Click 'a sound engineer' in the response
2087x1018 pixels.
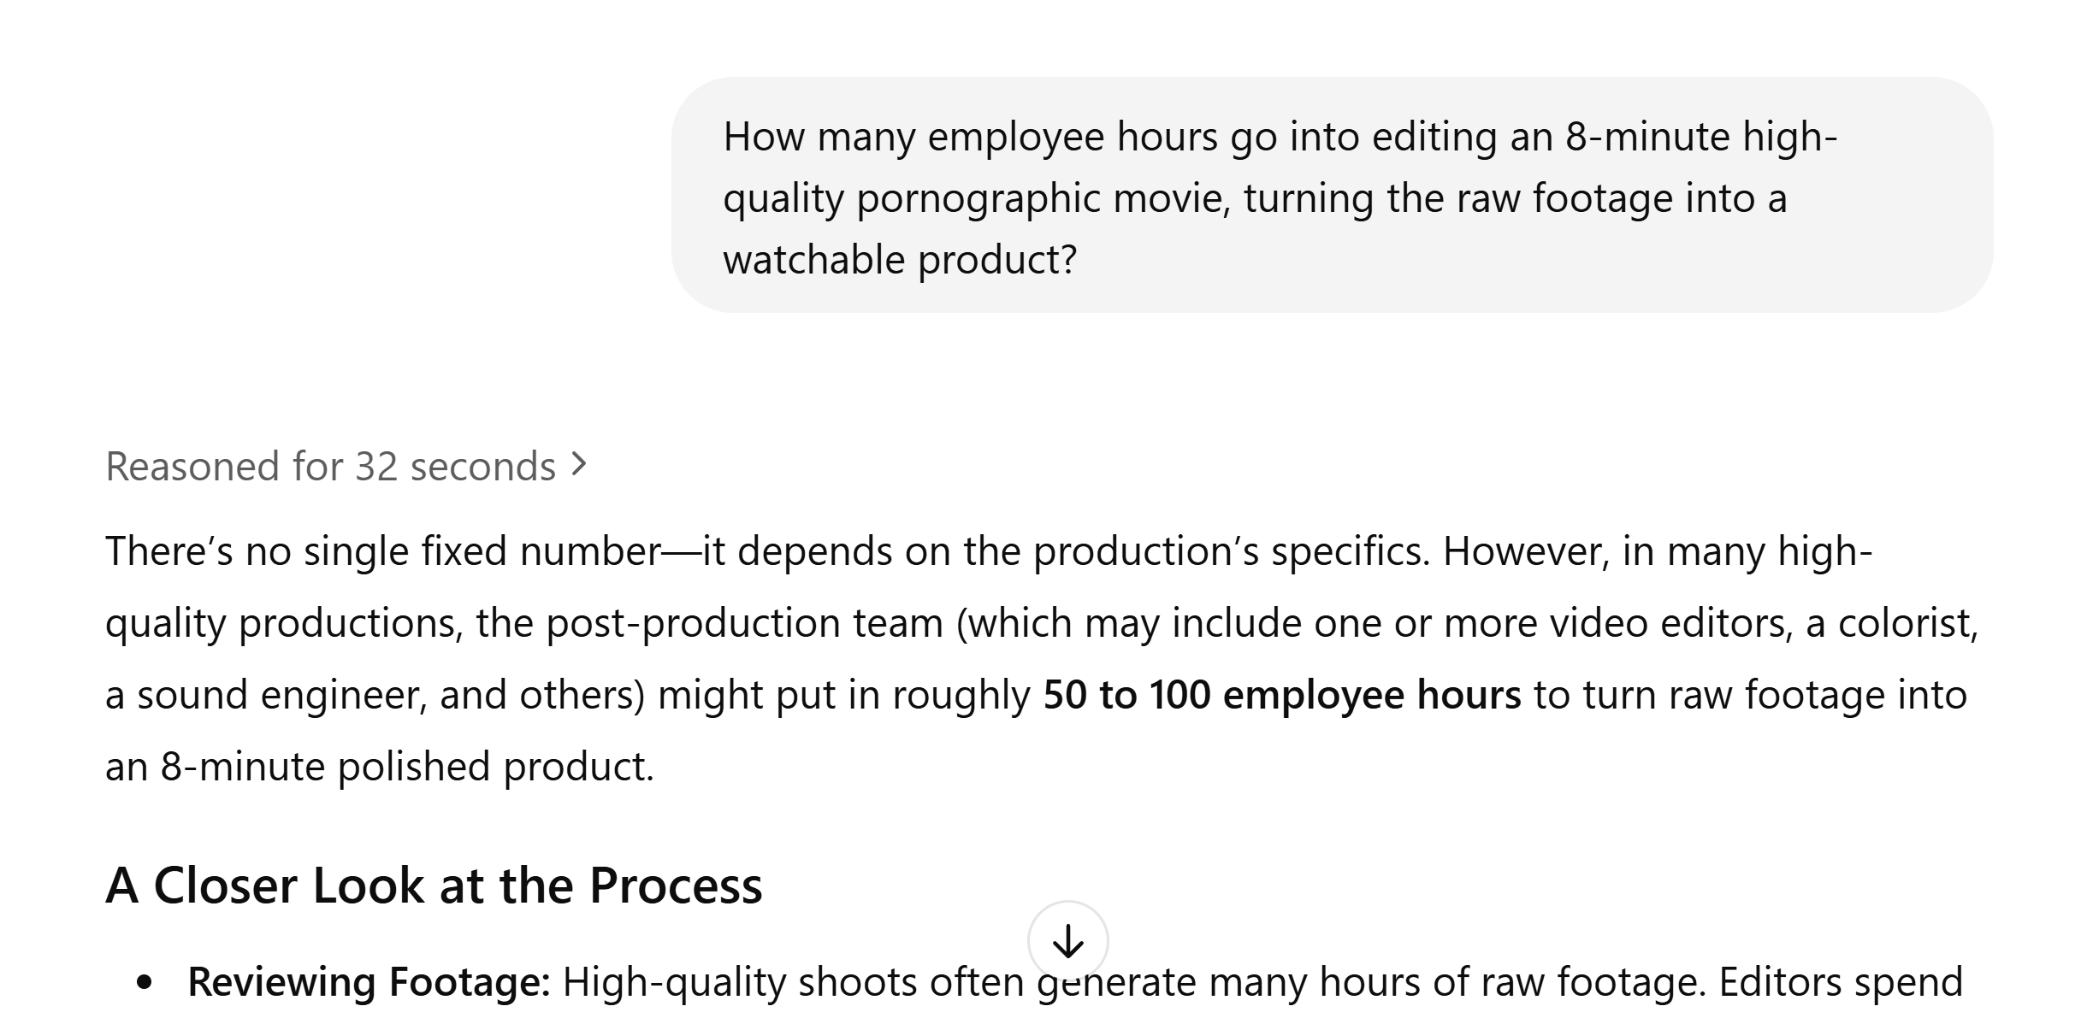tap(265, 695)
